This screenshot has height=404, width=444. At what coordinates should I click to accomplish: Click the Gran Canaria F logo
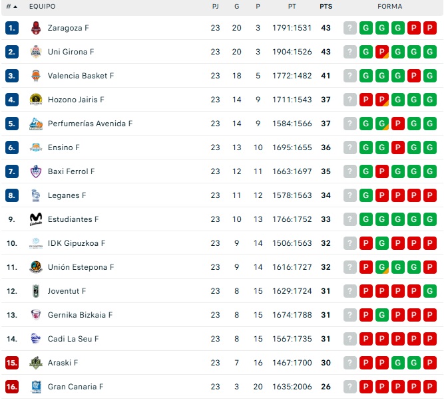click(36, 387)
